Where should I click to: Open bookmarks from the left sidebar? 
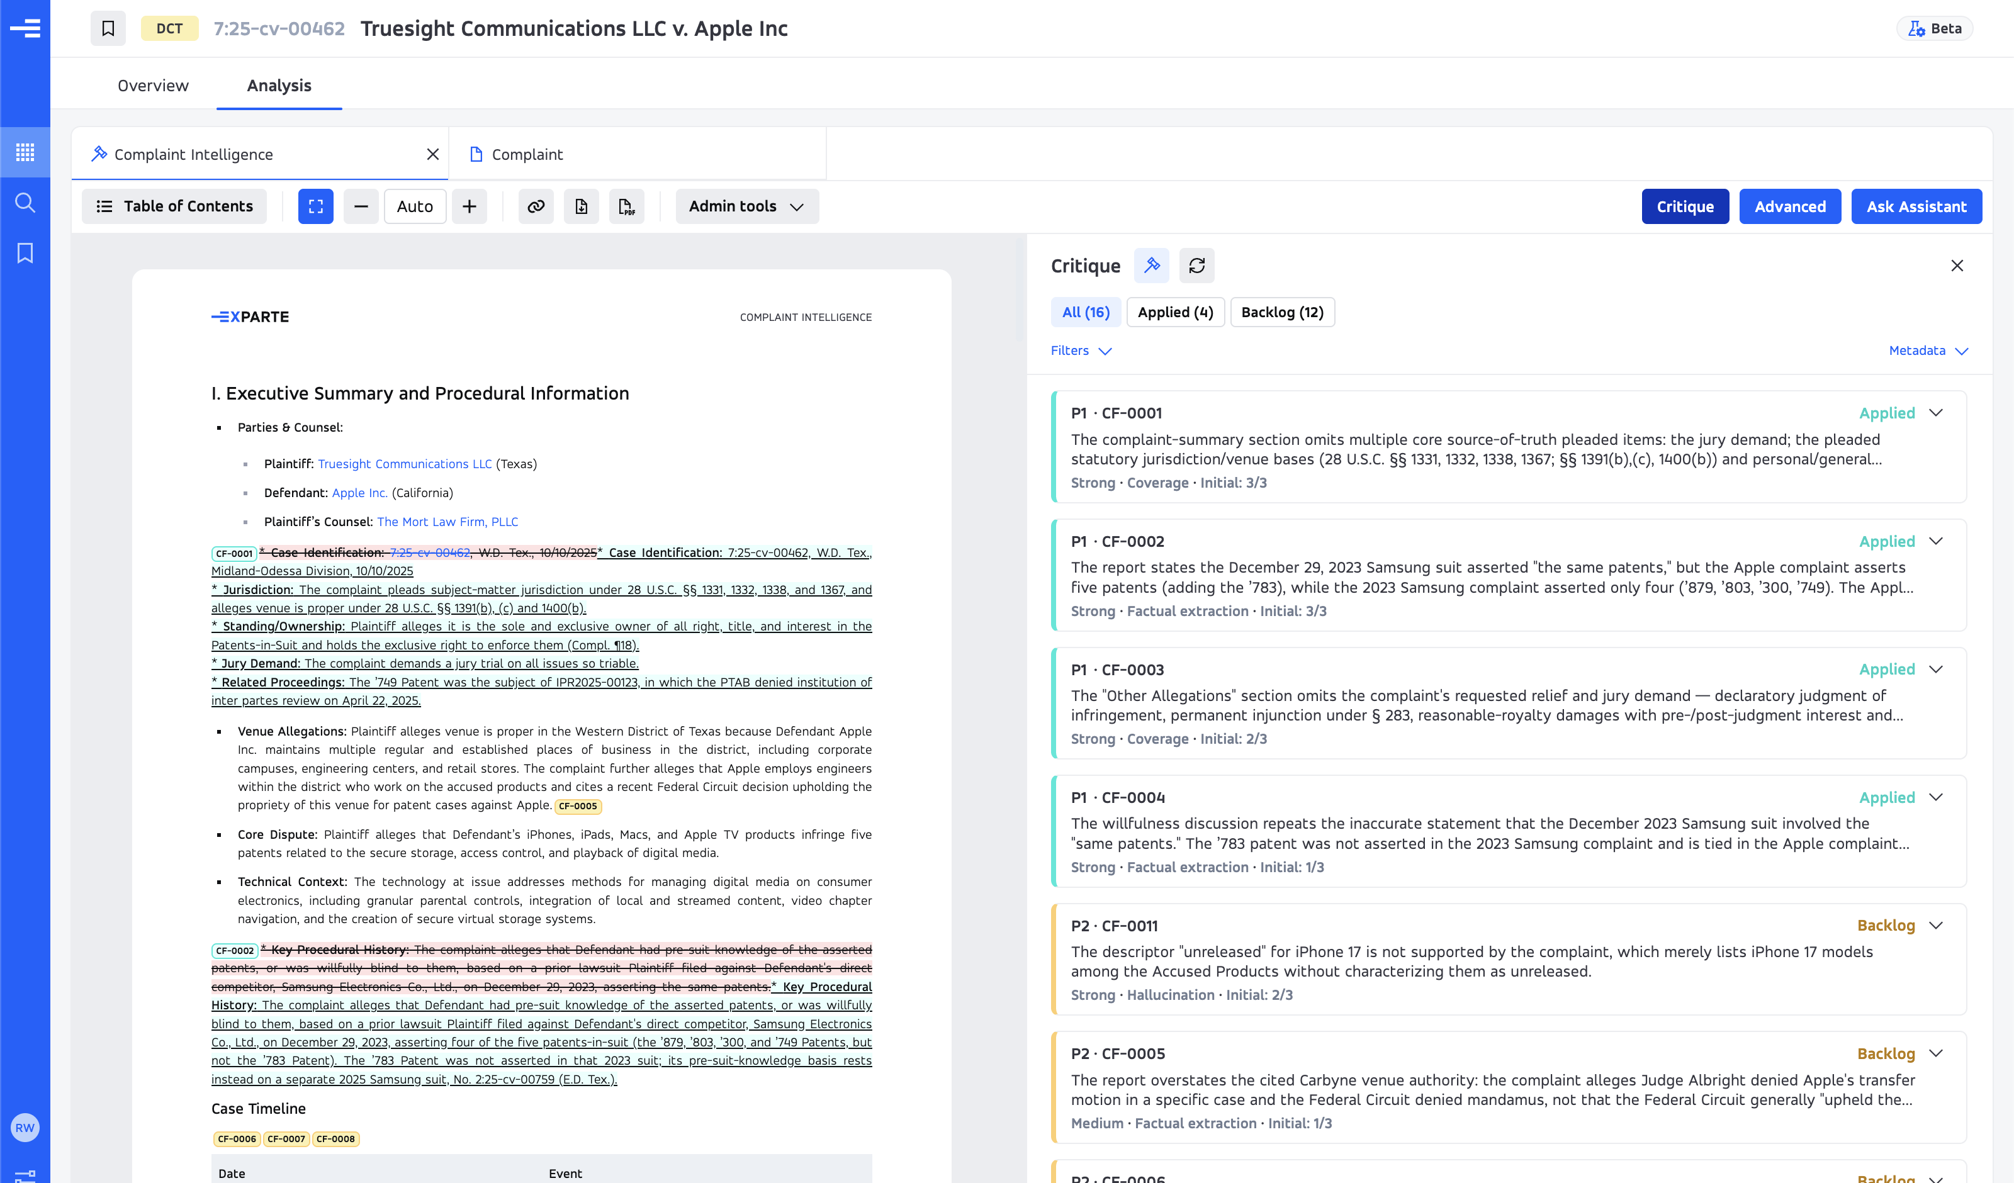(25, 252)
